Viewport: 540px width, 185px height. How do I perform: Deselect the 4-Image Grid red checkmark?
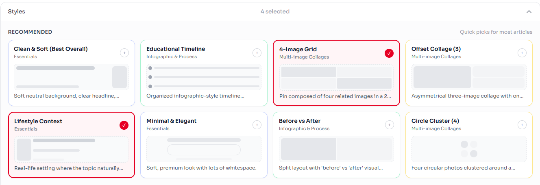[x=389, y=53]
